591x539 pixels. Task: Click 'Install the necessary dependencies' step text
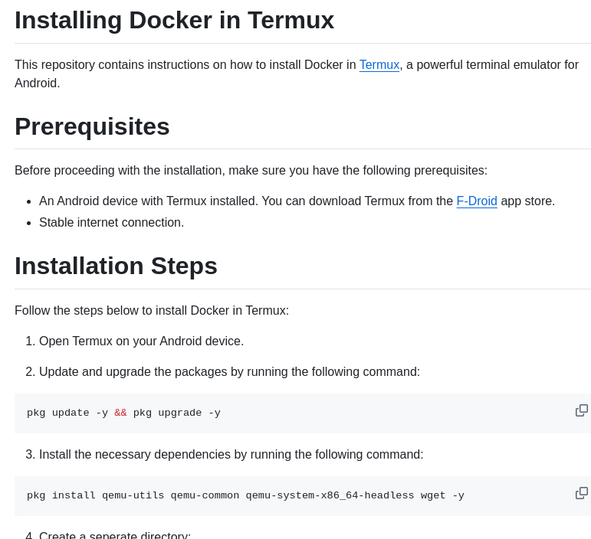tap(231, 454)
